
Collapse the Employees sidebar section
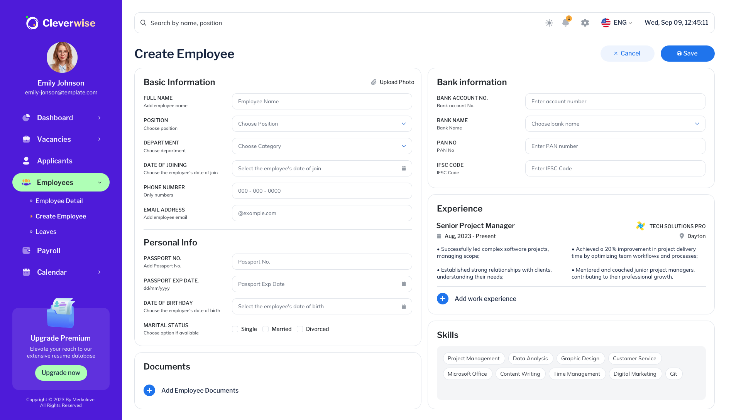pyautogui.click(x=100, y=182)
